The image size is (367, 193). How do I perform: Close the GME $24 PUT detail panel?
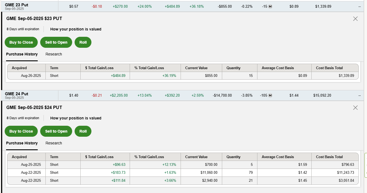click(x=355, y=108)
